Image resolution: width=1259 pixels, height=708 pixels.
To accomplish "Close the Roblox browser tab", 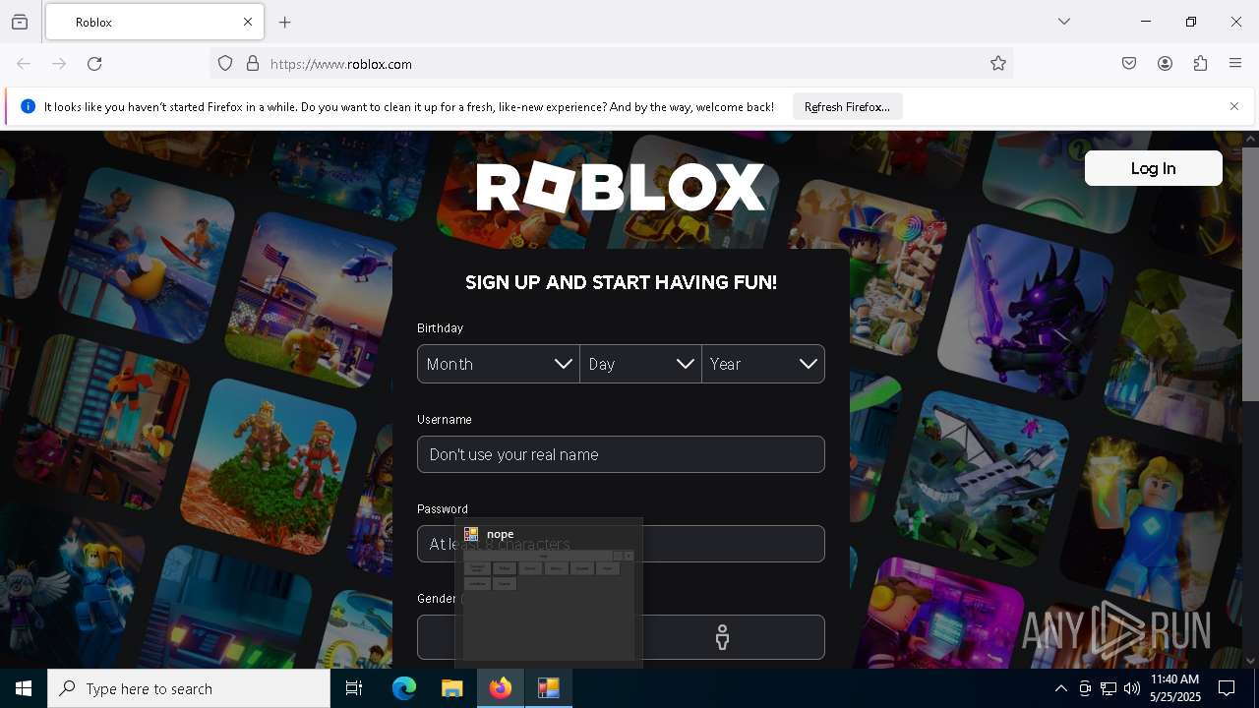I will click(x=248, y=22).
